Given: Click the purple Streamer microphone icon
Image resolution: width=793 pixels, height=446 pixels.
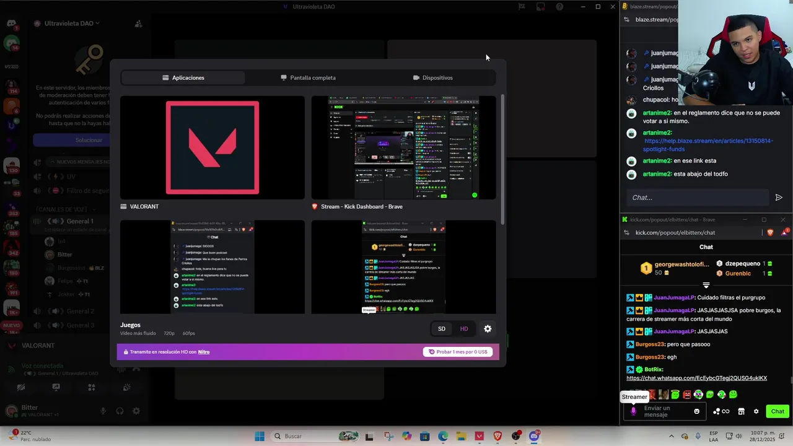Looking at the screenshot, I should point(633,411).
